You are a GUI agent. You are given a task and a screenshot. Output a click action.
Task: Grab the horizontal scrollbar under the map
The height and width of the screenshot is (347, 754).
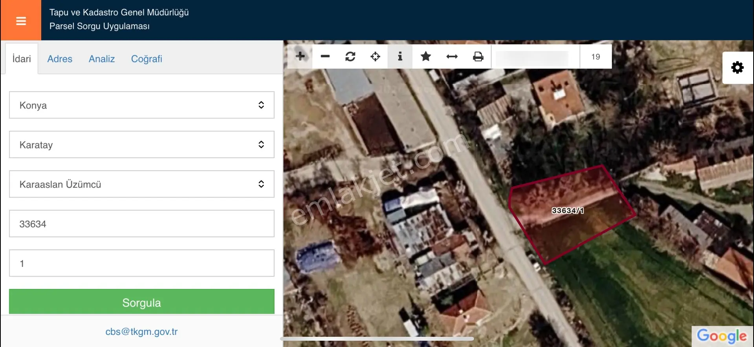coord(377,338)
